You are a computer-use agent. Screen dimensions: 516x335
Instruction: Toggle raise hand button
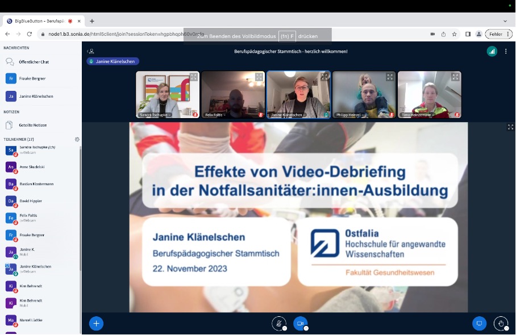pyautogui.click(x=501, y=324)
